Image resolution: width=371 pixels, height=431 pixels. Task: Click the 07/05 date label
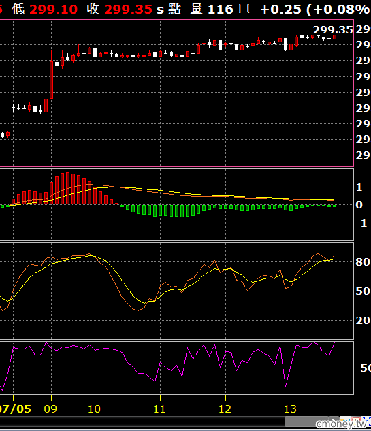[16, 409]
